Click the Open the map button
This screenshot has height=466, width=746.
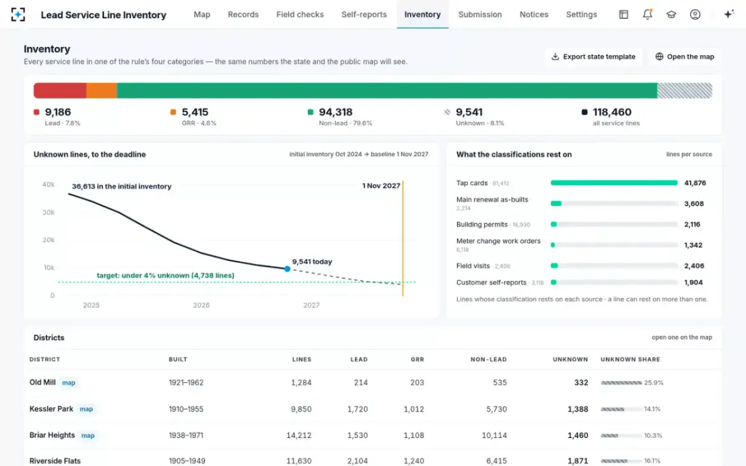pos(685,57)
